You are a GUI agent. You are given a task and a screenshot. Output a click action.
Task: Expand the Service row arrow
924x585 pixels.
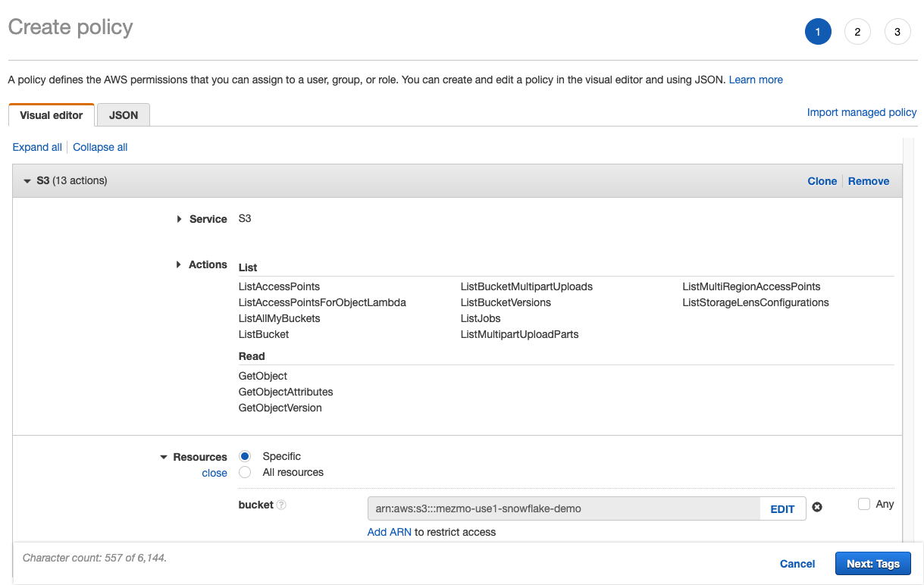point(180,219)
